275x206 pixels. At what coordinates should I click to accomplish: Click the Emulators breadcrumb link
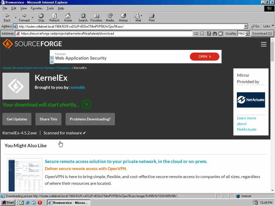click(64, 68)
